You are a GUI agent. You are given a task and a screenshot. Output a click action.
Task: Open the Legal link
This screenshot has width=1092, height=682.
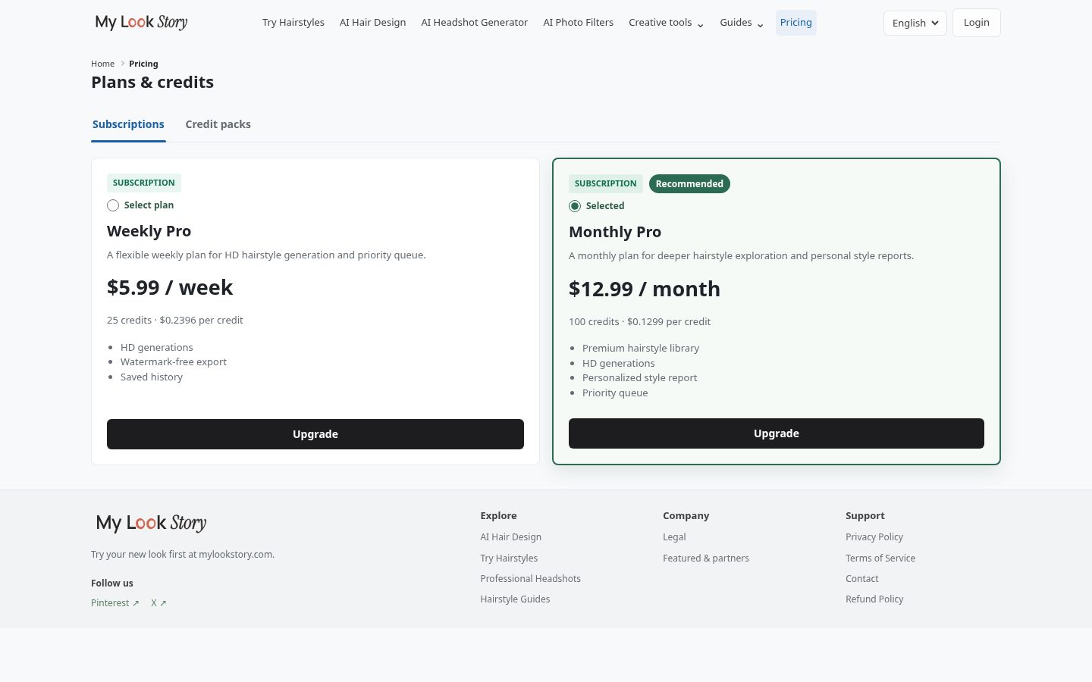pyautogui.click(x=674, y=537)
